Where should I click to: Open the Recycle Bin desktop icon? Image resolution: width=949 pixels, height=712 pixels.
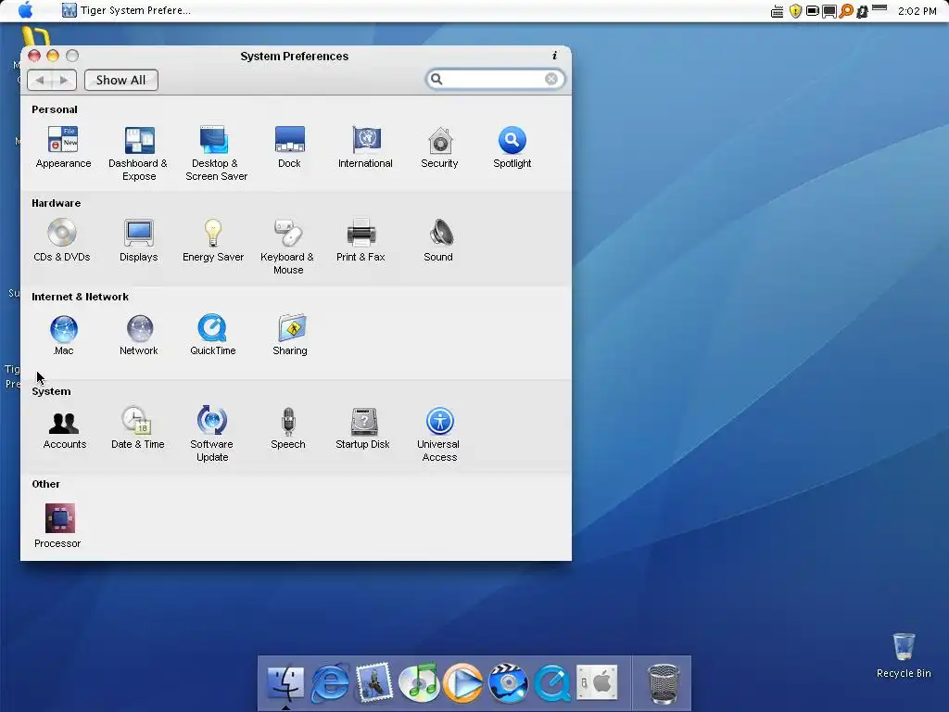pyautogui.click(x=904, y=655)
